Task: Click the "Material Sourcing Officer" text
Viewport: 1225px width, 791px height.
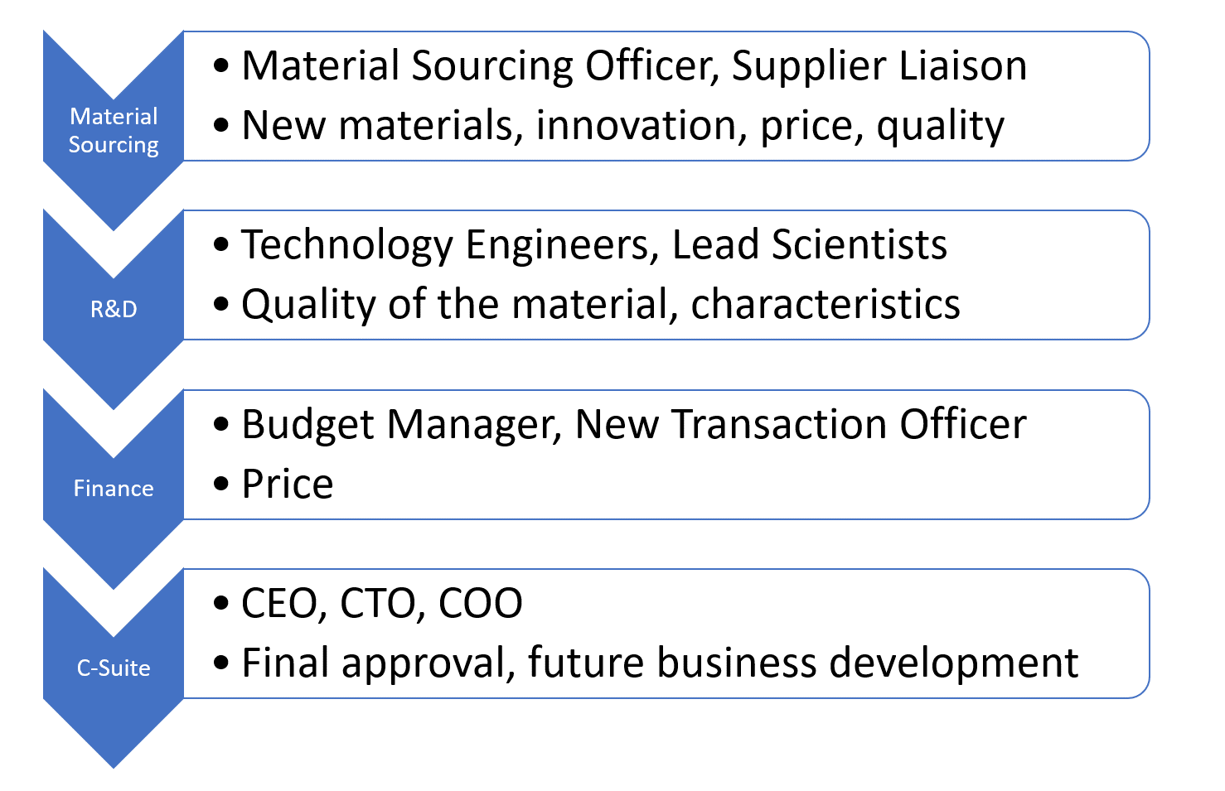Action: tap(479, 66)
